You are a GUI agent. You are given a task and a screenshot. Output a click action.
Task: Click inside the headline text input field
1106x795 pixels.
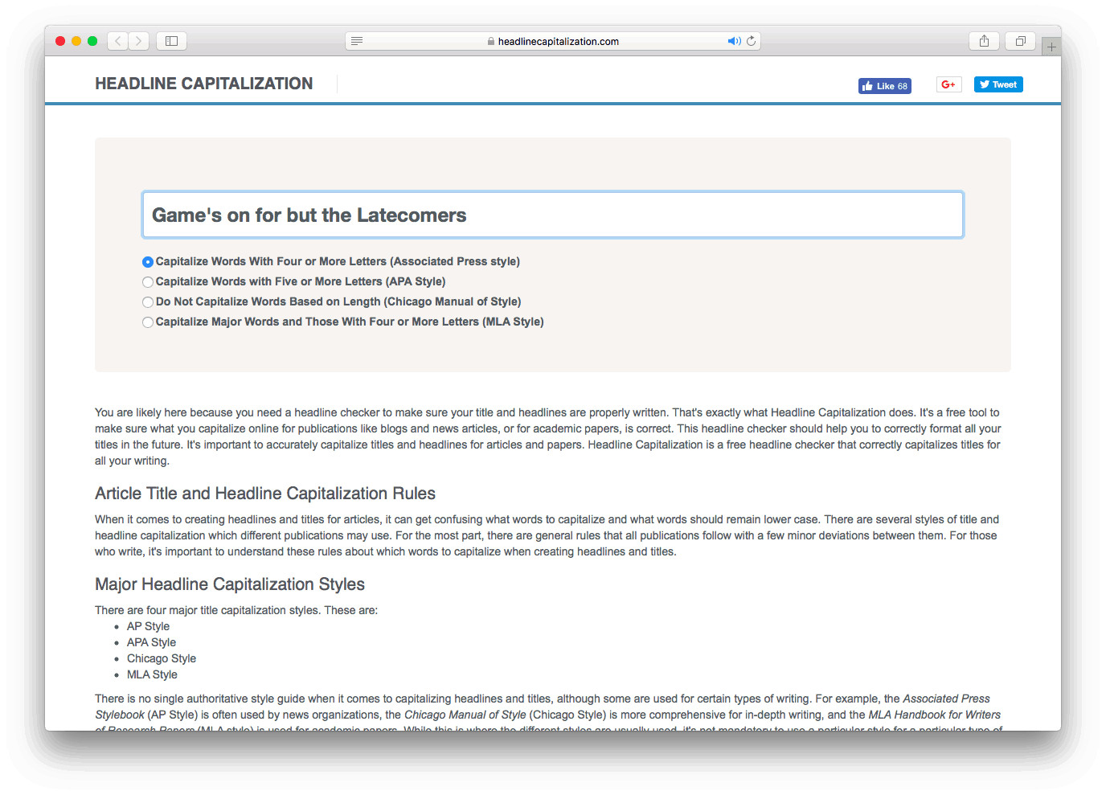click(553, 215)
